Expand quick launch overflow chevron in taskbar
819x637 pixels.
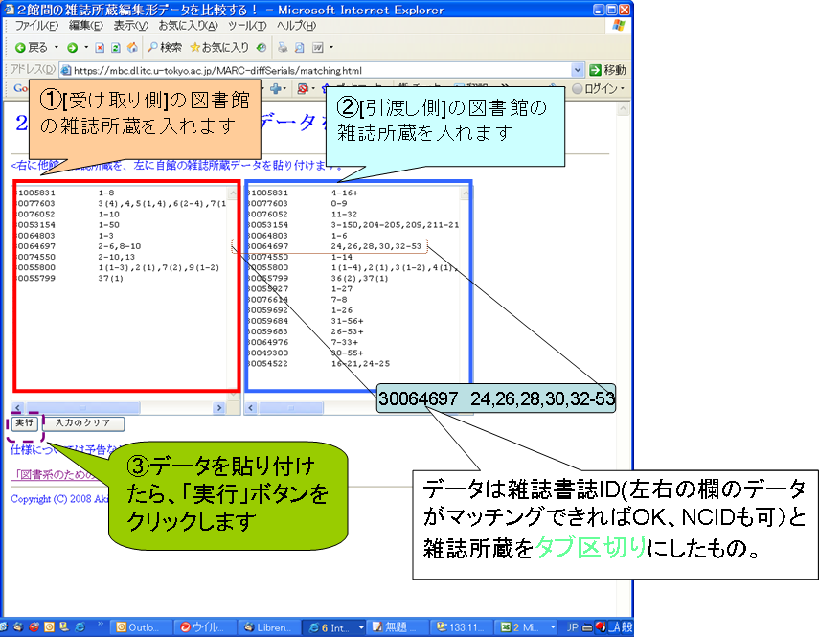pos(101,625)
